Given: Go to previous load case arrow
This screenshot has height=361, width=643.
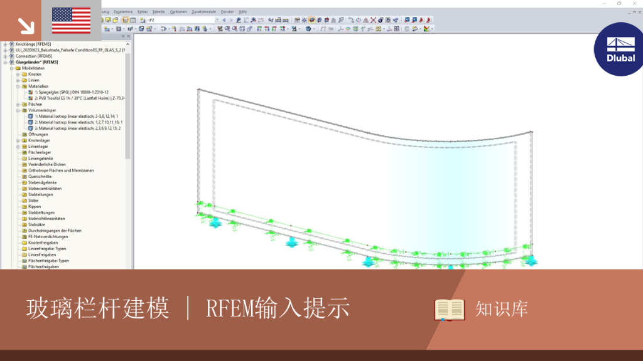Looking at the screenshot, I should (x=224, y=20).
